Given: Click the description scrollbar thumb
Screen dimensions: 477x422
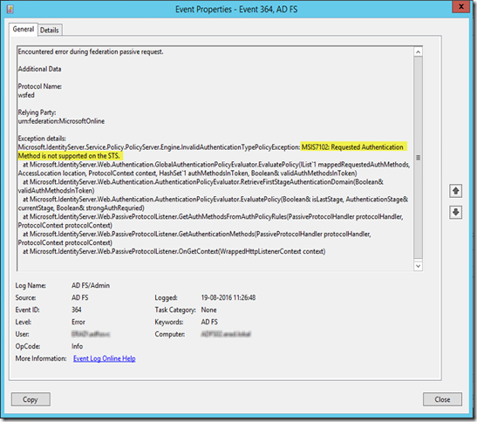Looking at the screenshot, I should pos(418,158).
